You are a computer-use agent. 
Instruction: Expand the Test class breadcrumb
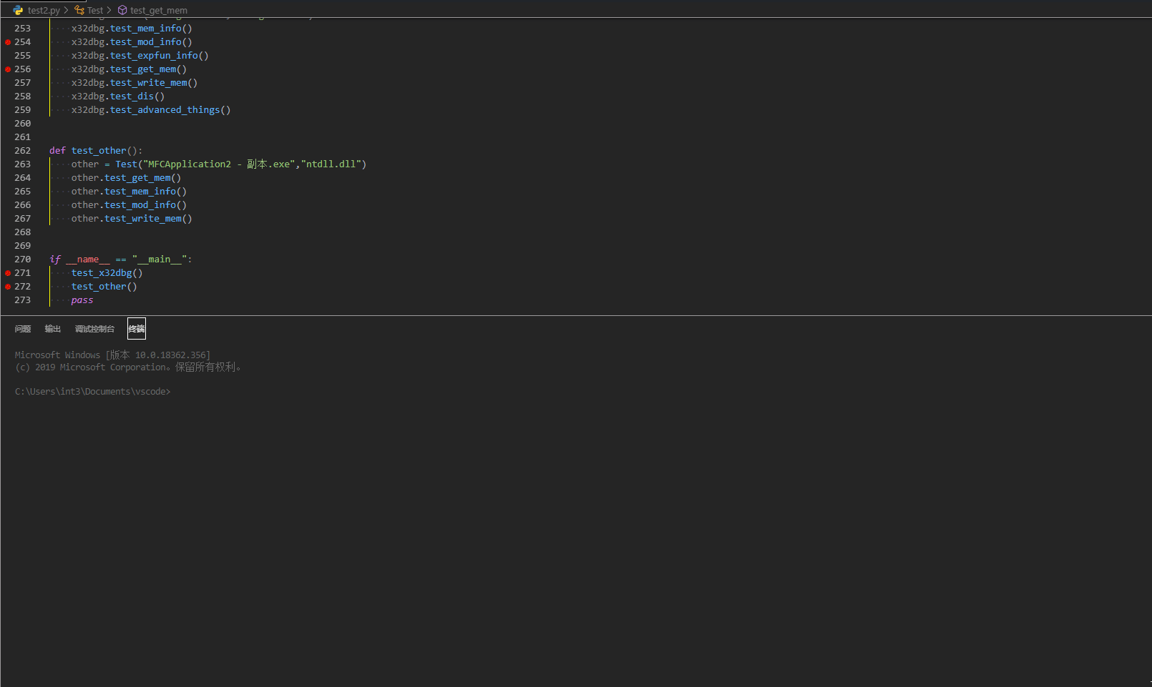click(95, 10)
